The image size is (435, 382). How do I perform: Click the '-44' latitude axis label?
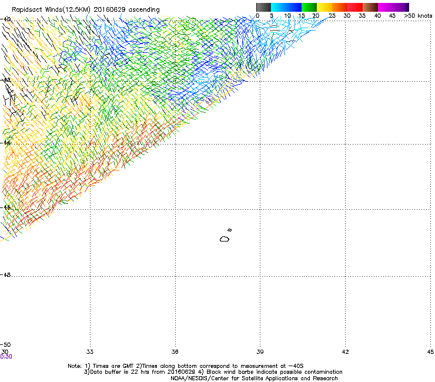click(x=5, y=143)
